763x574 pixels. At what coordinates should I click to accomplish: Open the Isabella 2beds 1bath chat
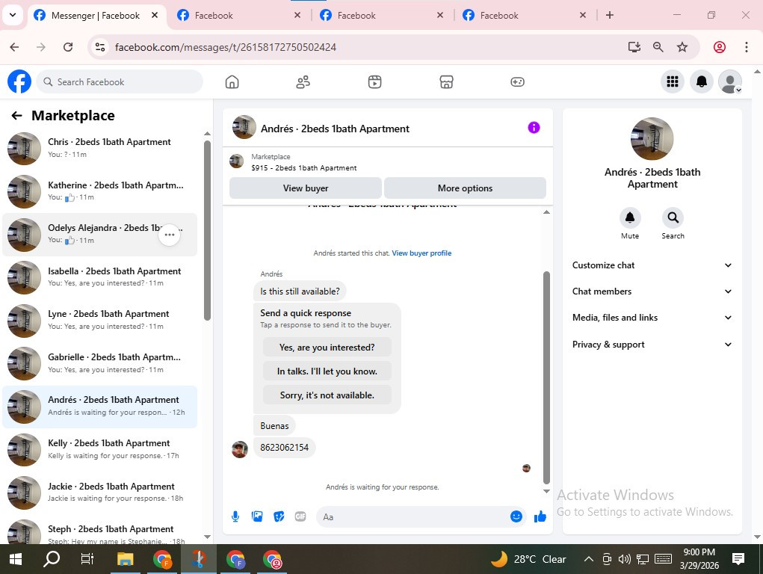(x=99, y=277)
